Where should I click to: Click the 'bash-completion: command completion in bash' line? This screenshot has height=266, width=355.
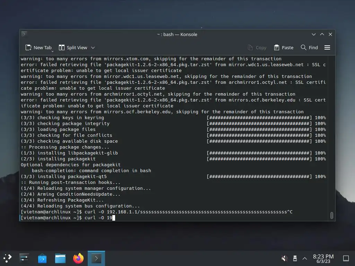click(91, 170)
